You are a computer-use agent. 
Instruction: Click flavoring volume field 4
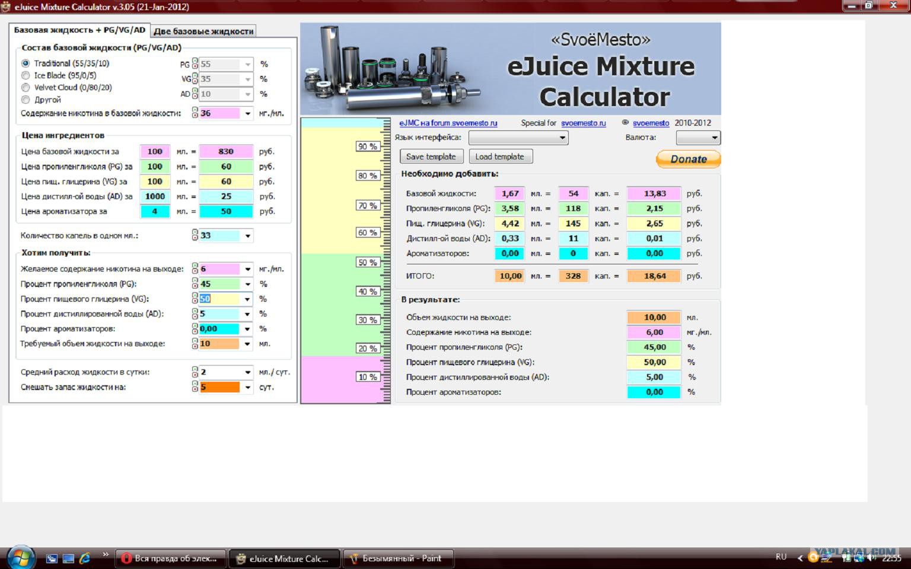point(155,211)
